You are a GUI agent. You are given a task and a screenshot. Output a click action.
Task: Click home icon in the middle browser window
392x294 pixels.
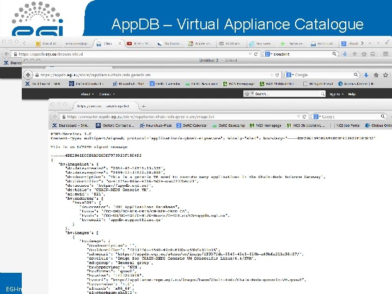(376, 75)
